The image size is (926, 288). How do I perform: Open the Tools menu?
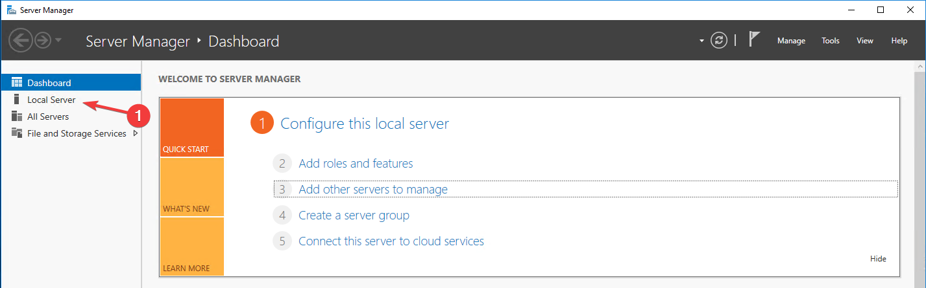pyautogui.click(x=830, y=41)
